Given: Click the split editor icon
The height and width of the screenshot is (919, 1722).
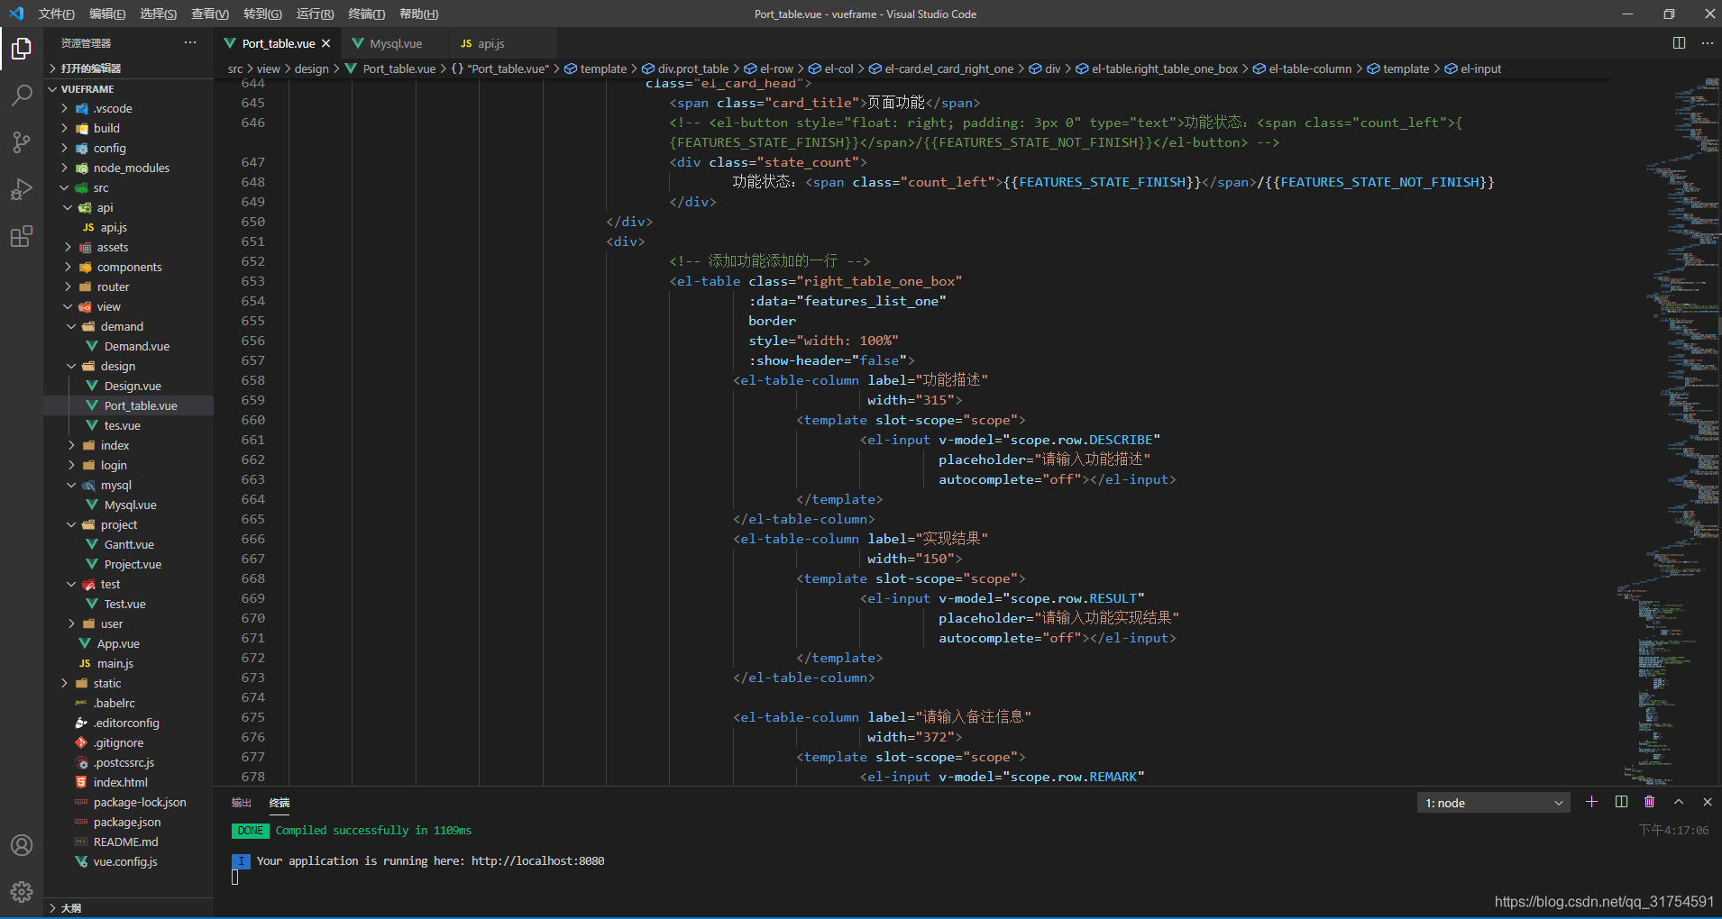Looking at the screenshot, I should coord(1679,43).
